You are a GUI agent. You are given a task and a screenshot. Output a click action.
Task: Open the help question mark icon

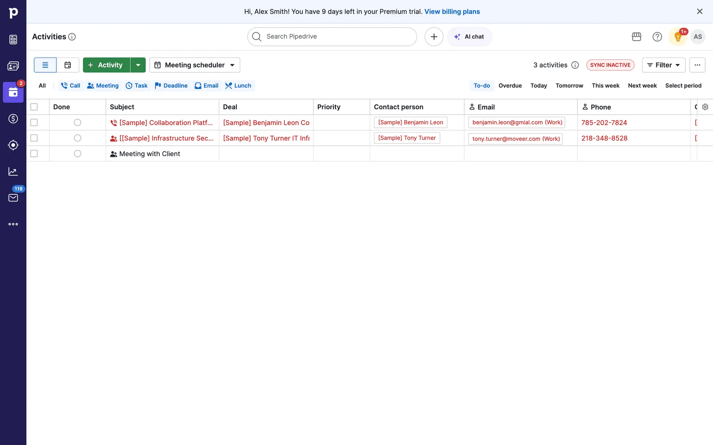657,37
